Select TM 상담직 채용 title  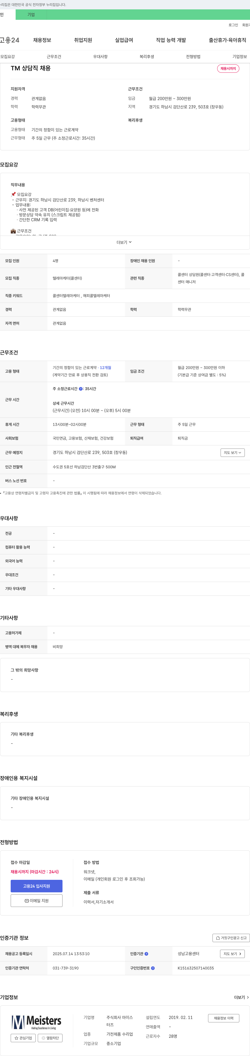[31, 68]
